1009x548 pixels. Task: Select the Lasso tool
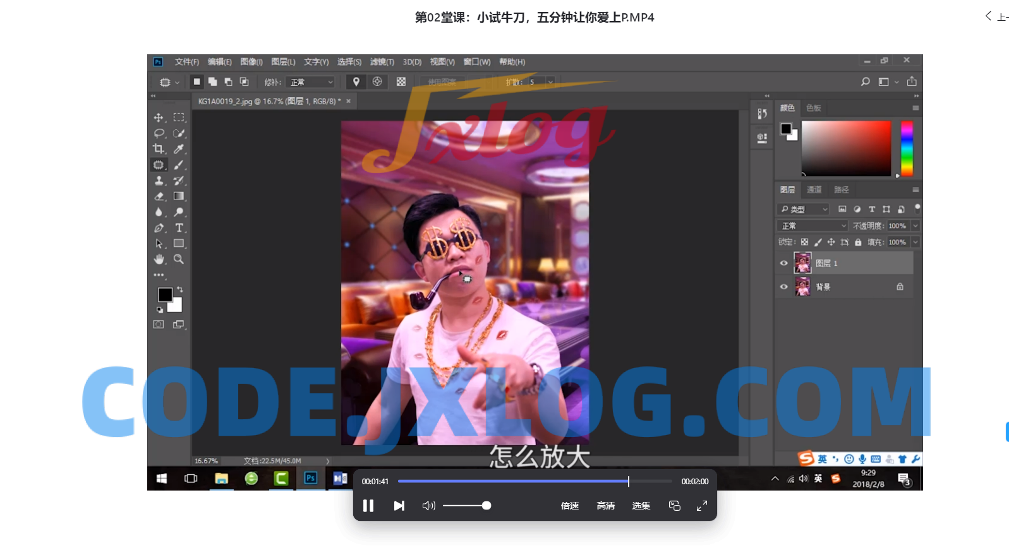coord(159,133)
